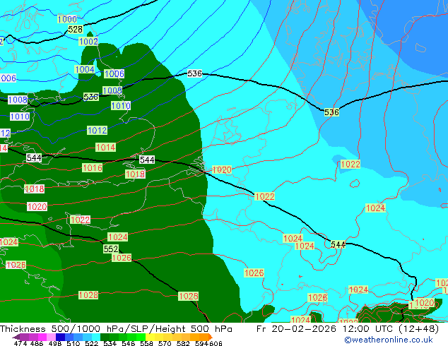Click the blue isobar label '1006' beside 1004
Image resolution: width=448 pixels, height=346 pixels.
(x=114, y=74)
